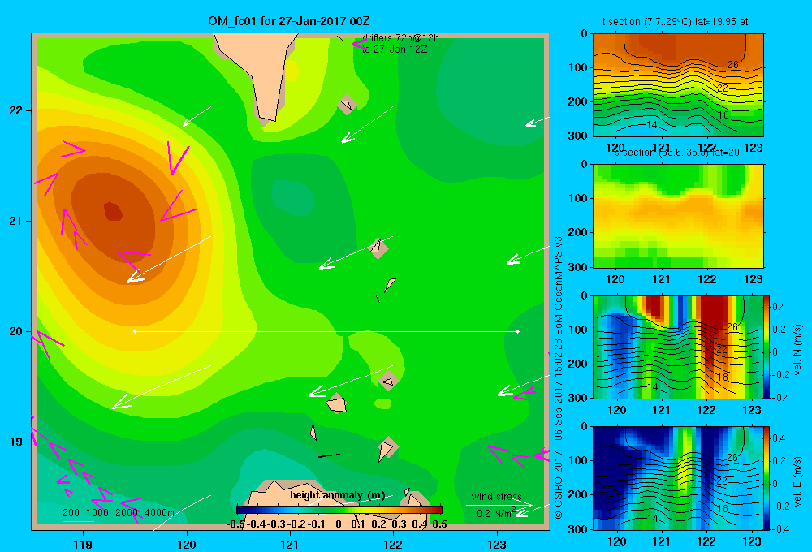This screenshot has height=552, width=812.
Task: Click the salinity section plot panel
Action: click(678, 215)
